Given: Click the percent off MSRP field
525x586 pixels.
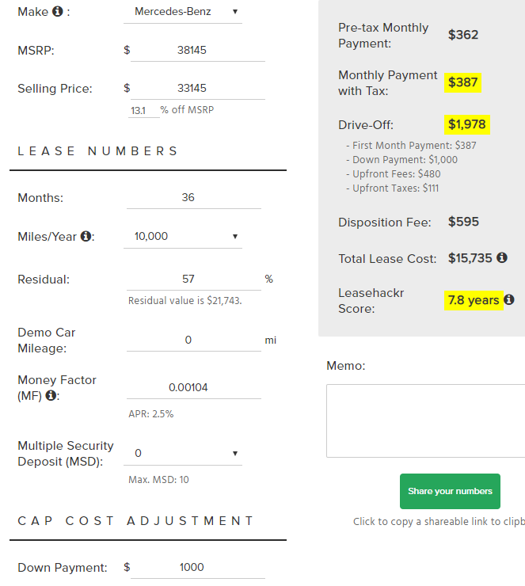Looking at the screenshot, I should [x=143, y=111].
